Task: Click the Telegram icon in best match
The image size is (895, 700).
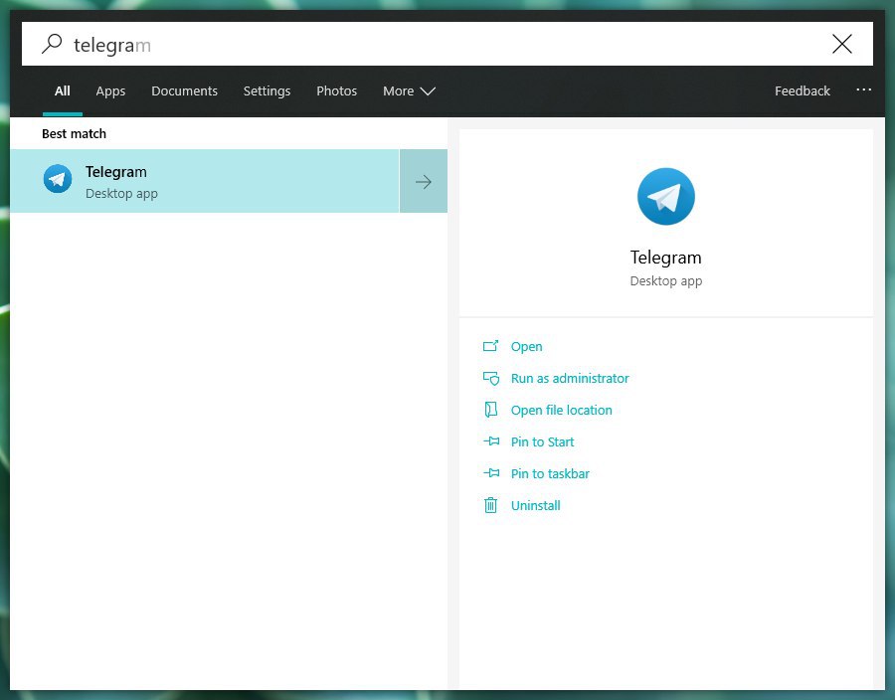Action: coord(58,179)
